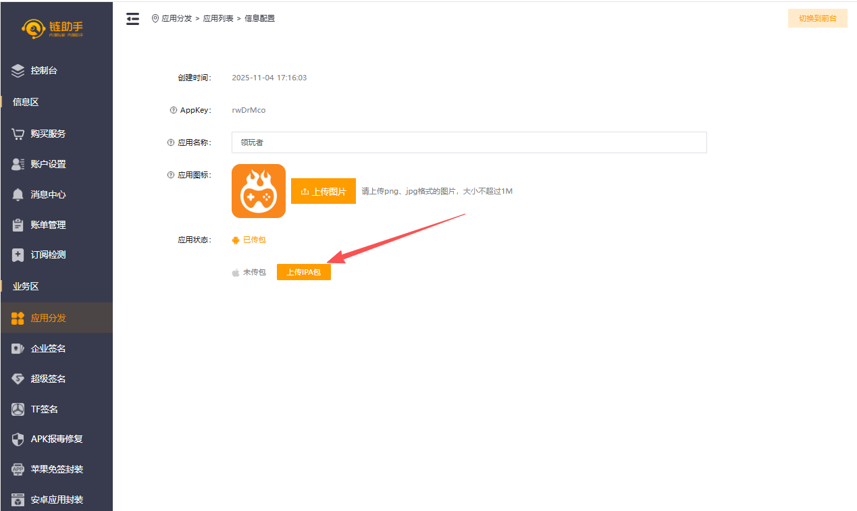Click the 超级签名 diamond icon
The height and width of the screenshot is (511, 857).
18,379
